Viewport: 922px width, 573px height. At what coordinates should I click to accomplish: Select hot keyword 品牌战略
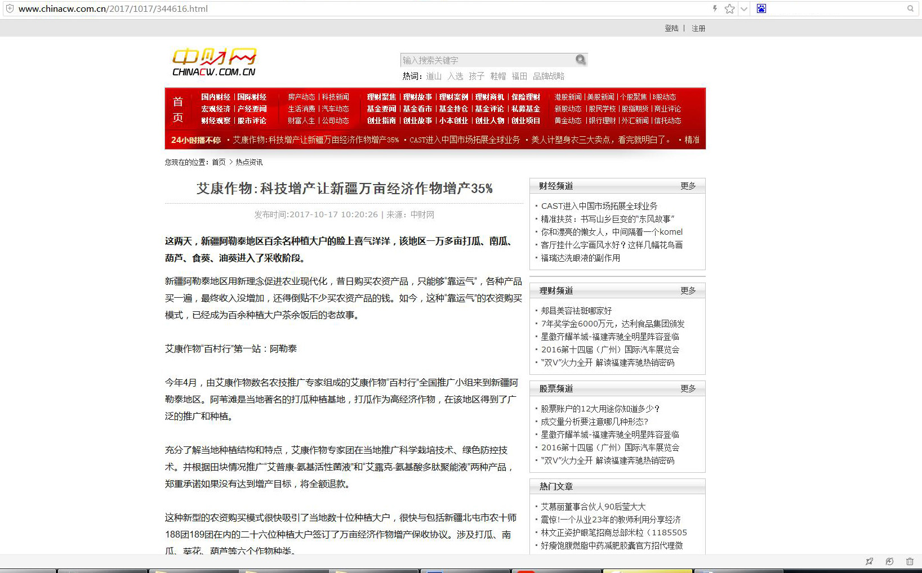[549, 76]
